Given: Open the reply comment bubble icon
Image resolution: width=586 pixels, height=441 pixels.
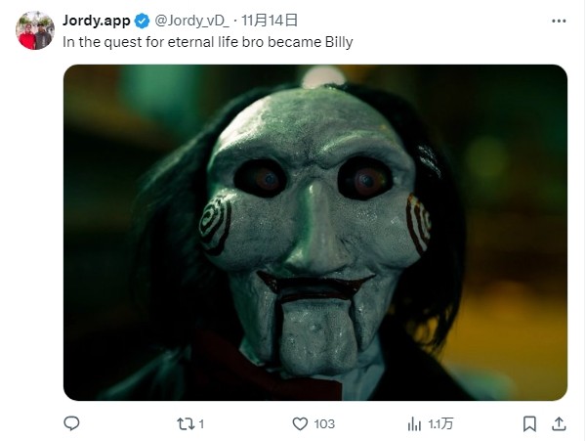Looking at the screenshot, I should click(71, 423).
